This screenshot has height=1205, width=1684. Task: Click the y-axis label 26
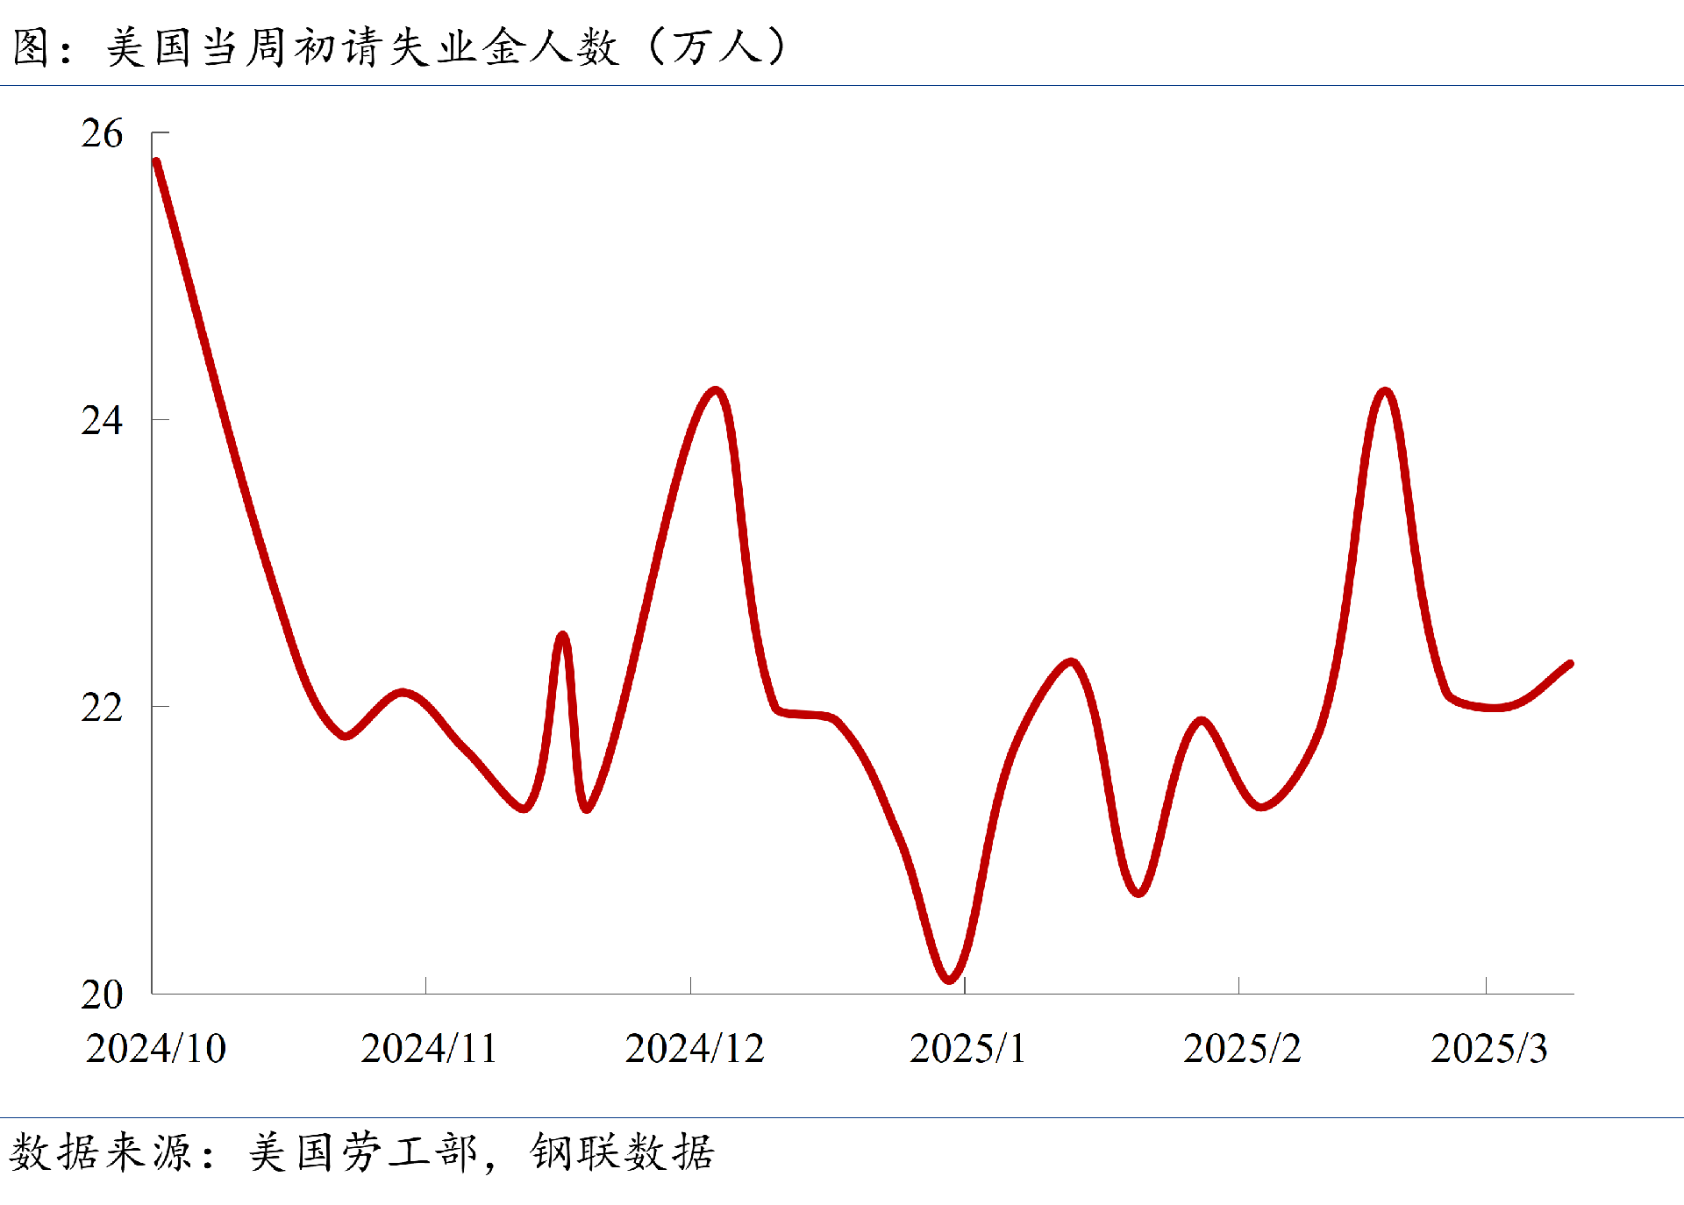pos(102,134)
